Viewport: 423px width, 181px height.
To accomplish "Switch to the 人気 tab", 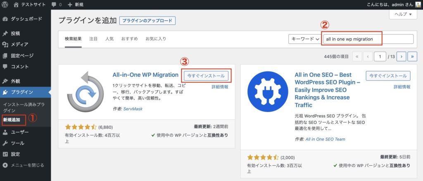I will pos(109,39).
